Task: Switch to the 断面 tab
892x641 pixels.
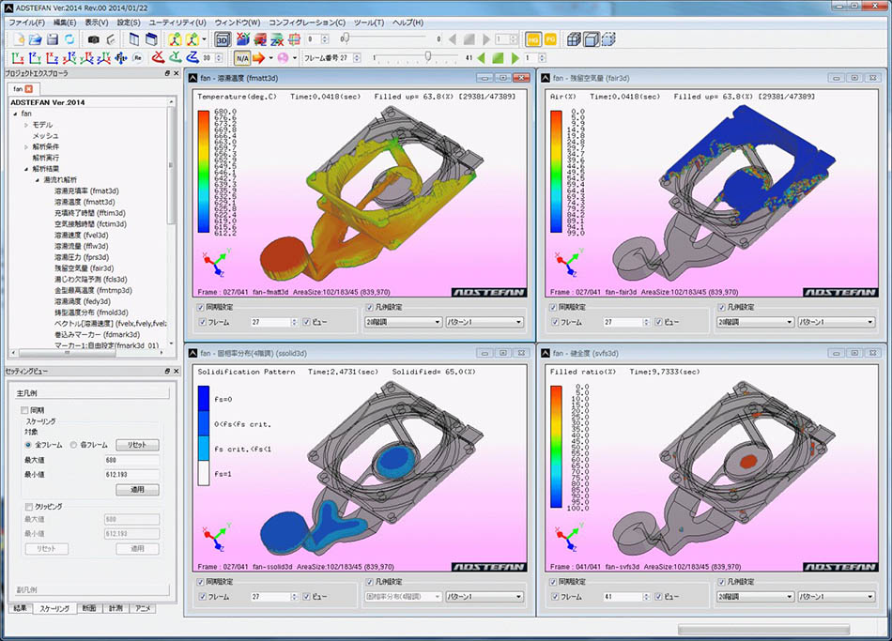Action: [x=89, y=608]
